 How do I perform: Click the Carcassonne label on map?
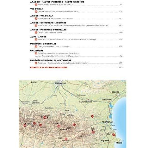85,102
